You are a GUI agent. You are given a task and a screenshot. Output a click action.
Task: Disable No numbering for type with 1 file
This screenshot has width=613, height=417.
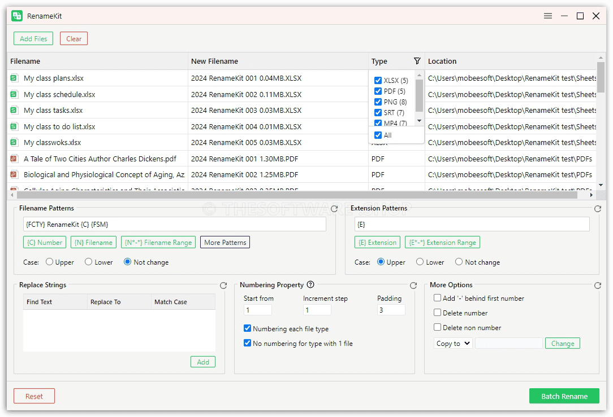[x=248, y=343]
